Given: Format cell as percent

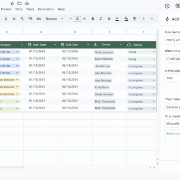Looking at the screenshot, I should 14,19.
